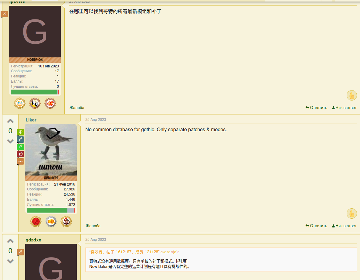This screenshot has height=280, width=360.
Task: Like Liker's post with the thumbs-up button
Action: (352, 213)
